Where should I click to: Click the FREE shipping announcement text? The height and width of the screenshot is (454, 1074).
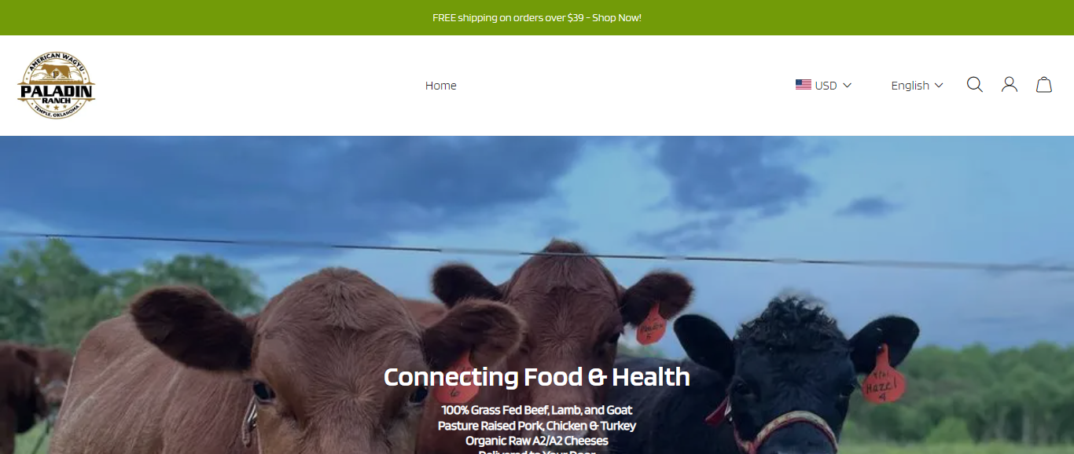click(537, 17)
